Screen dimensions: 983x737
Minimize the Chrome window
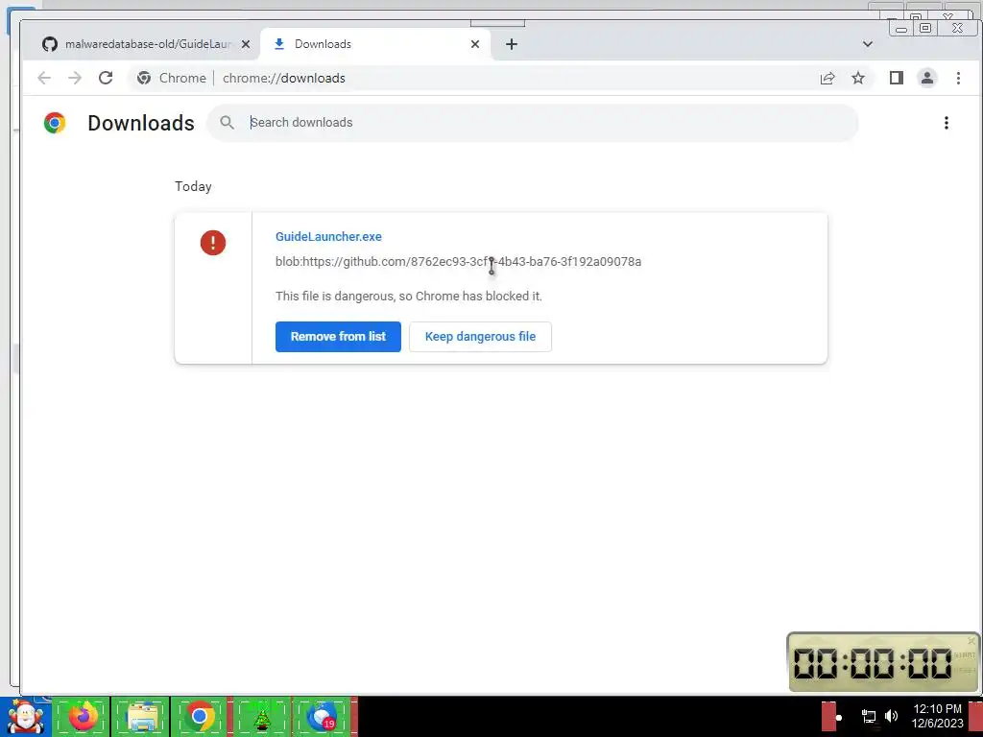pyautogui.click(x=901, y=28)
